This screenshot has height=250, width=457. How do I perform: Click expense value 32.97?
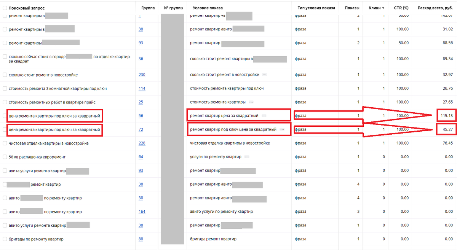pos(447,75)
